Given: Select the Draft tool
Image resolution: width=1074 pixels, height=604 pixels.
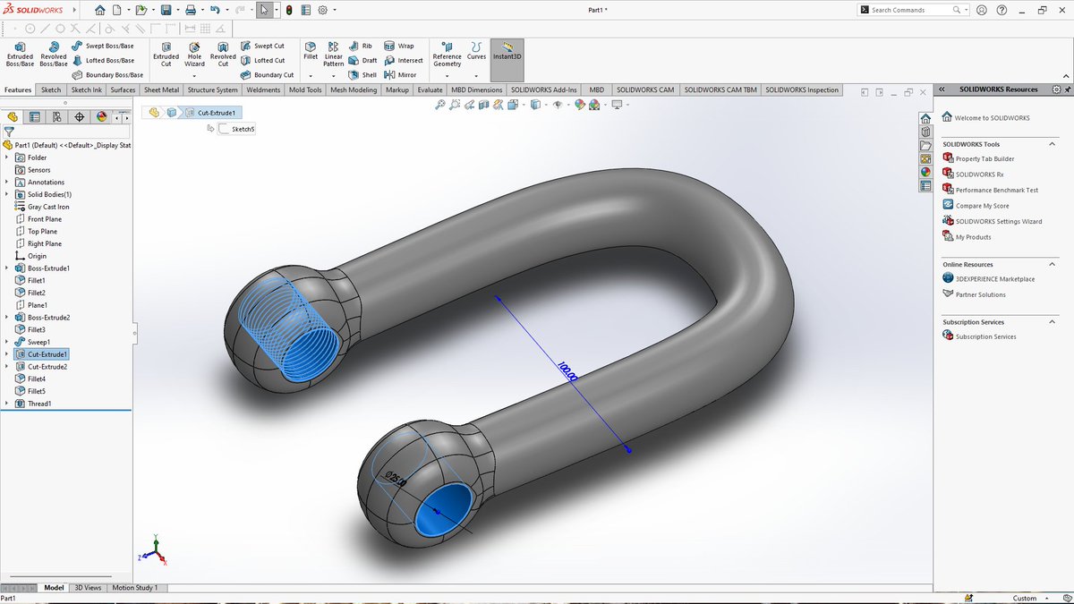Looking at the screenshot, I should (x=363, y=60).
